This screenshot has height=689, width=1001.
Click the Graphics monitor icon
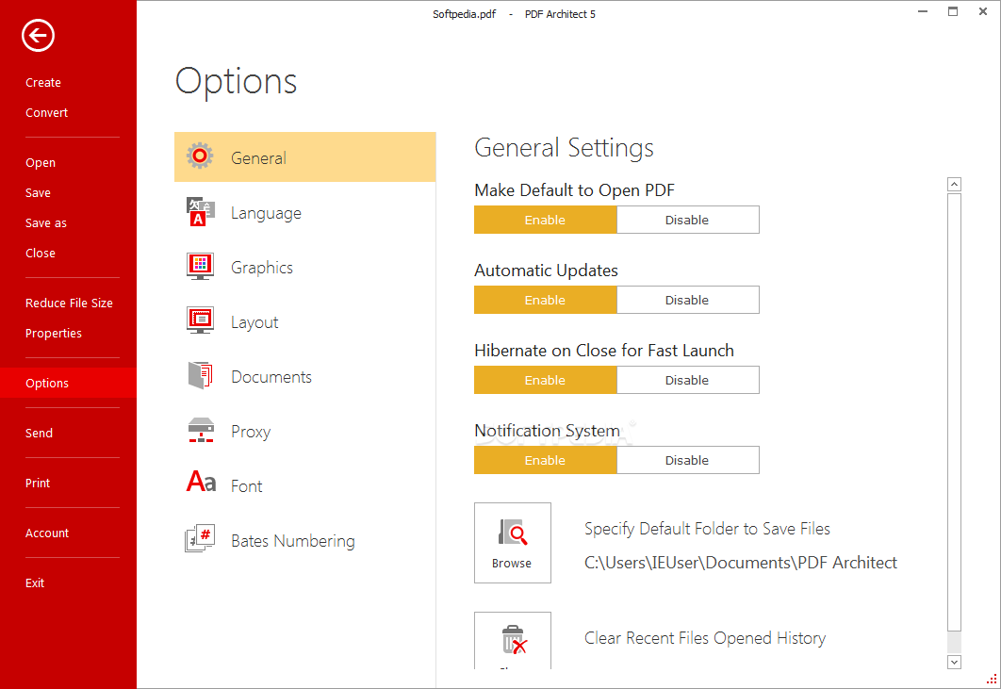click(x=201, y=267)
